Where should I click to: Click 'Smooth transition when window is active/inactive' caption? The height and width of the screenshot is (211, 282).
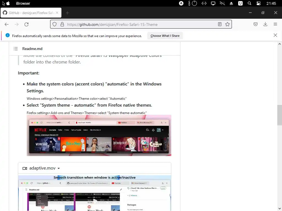(95, 177)
